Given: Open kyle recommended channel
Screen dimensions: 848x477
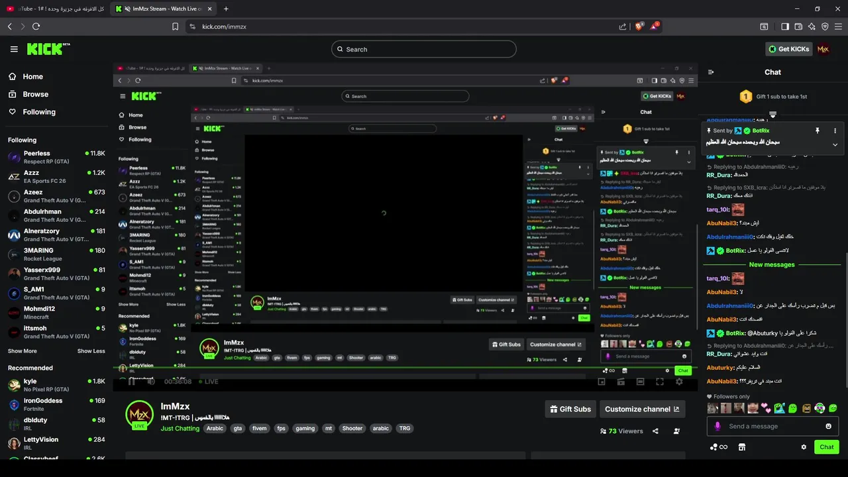Looking at the screenshot, I should 56,385.
